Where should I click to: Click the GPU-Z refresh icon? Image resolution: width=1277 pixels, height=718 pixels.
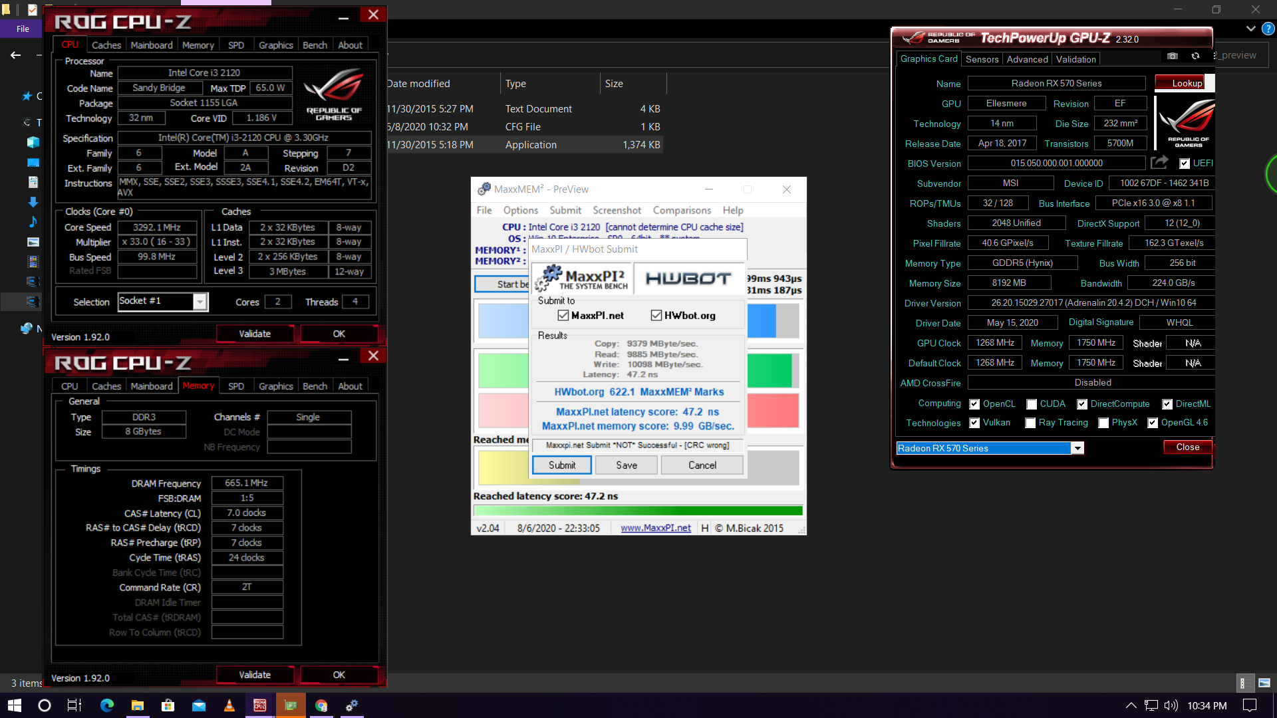tap(1195, 57)
